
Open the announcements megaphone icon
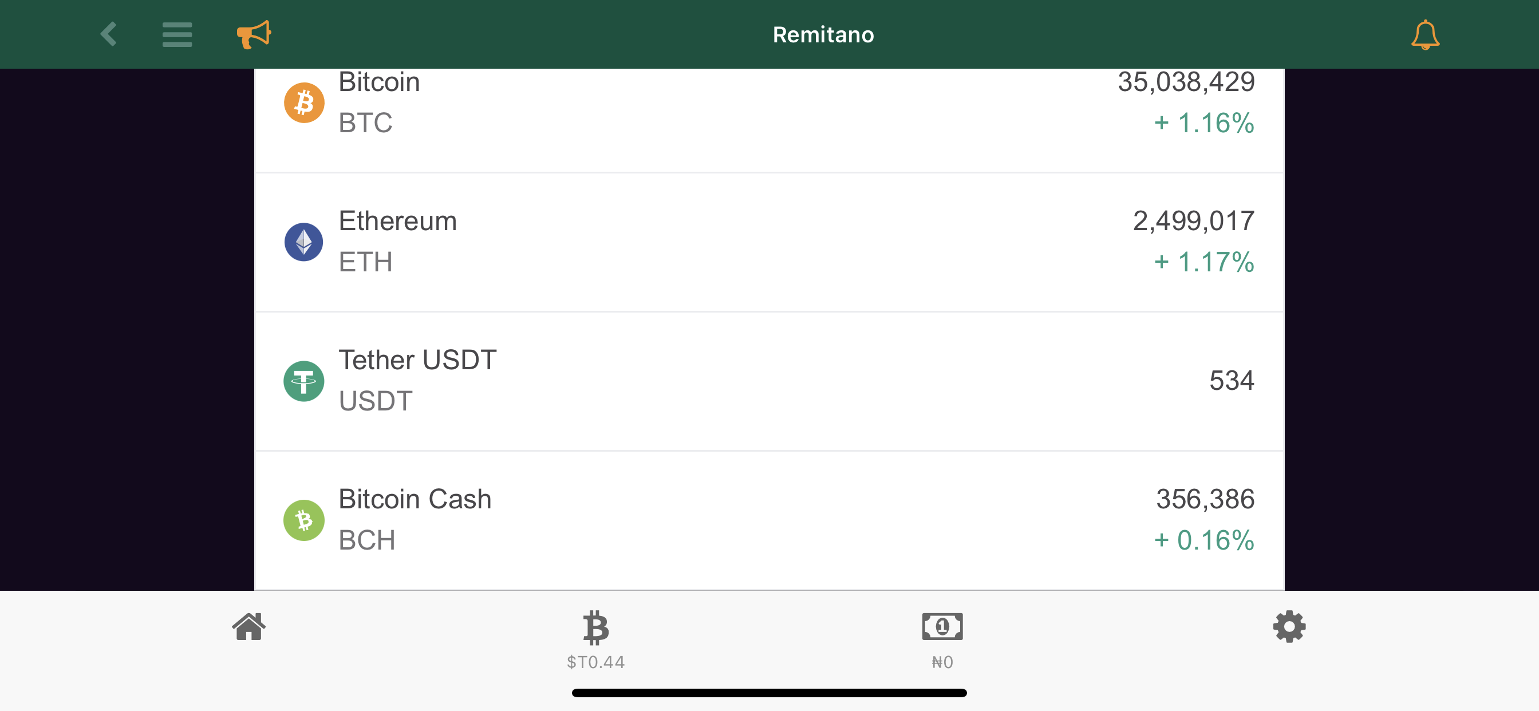253,34
